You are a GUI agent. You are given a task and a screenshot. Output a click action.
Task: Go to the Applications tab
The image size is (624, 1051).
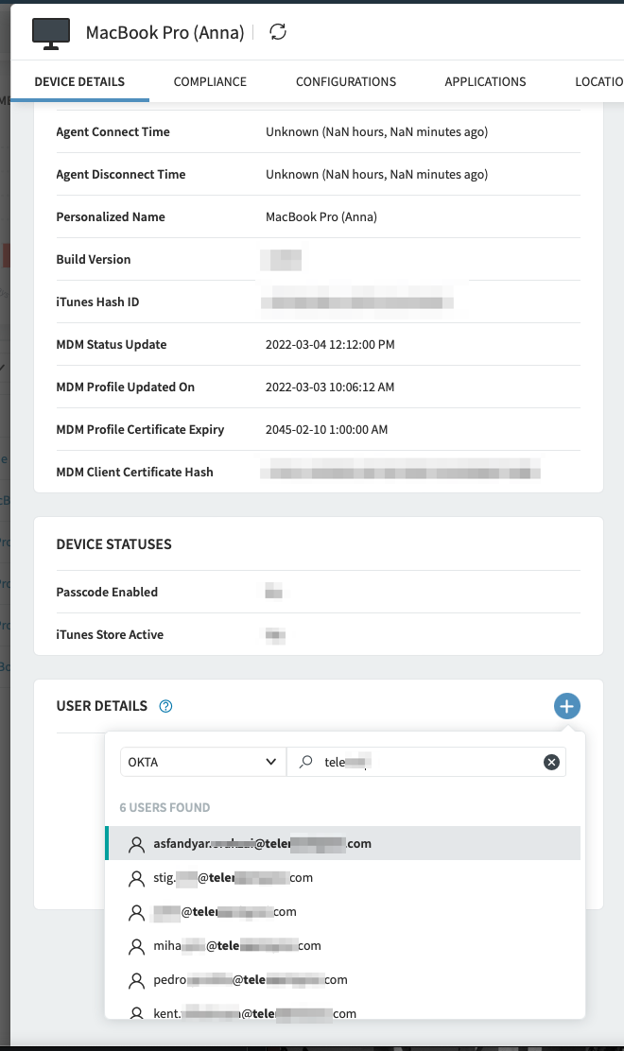tap(485, 82)
